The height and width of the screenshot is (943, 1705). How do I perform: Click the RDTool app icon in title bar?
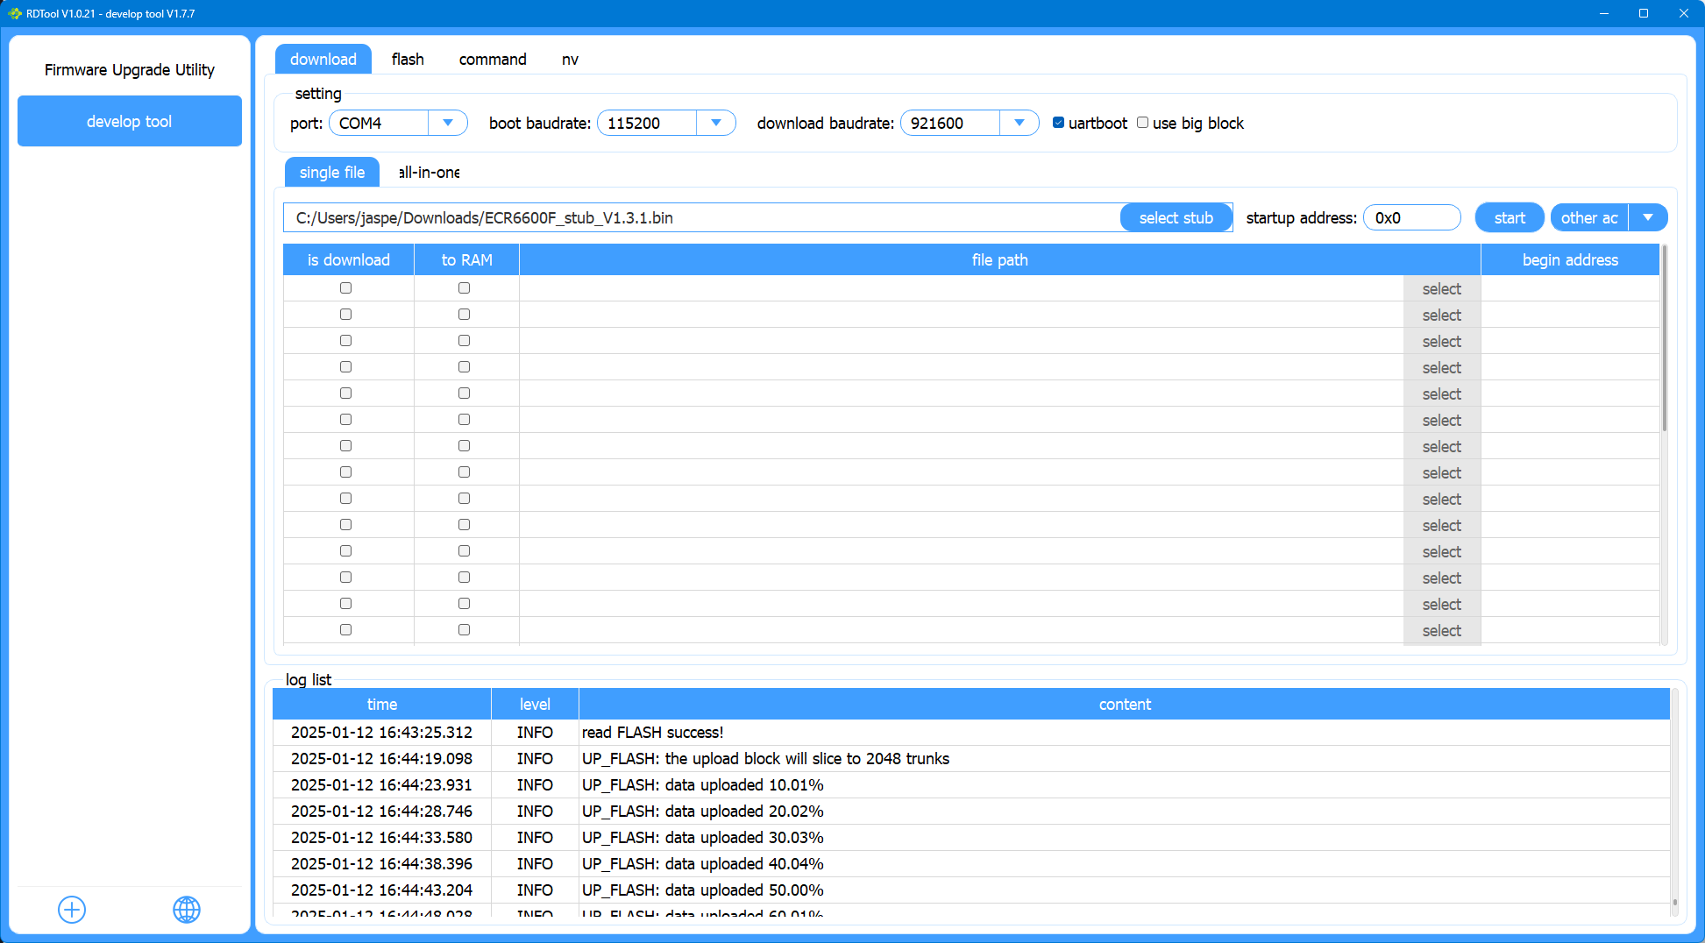15,13
